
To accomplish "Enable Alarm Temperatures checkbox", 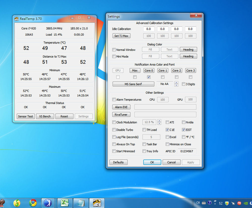I will pos(114,99).
